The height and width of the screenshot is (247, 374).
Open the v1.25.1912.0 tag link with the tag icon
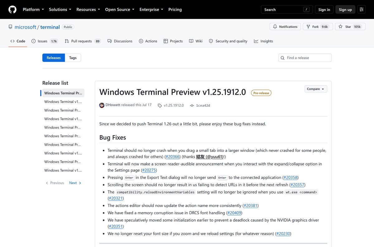171,105
